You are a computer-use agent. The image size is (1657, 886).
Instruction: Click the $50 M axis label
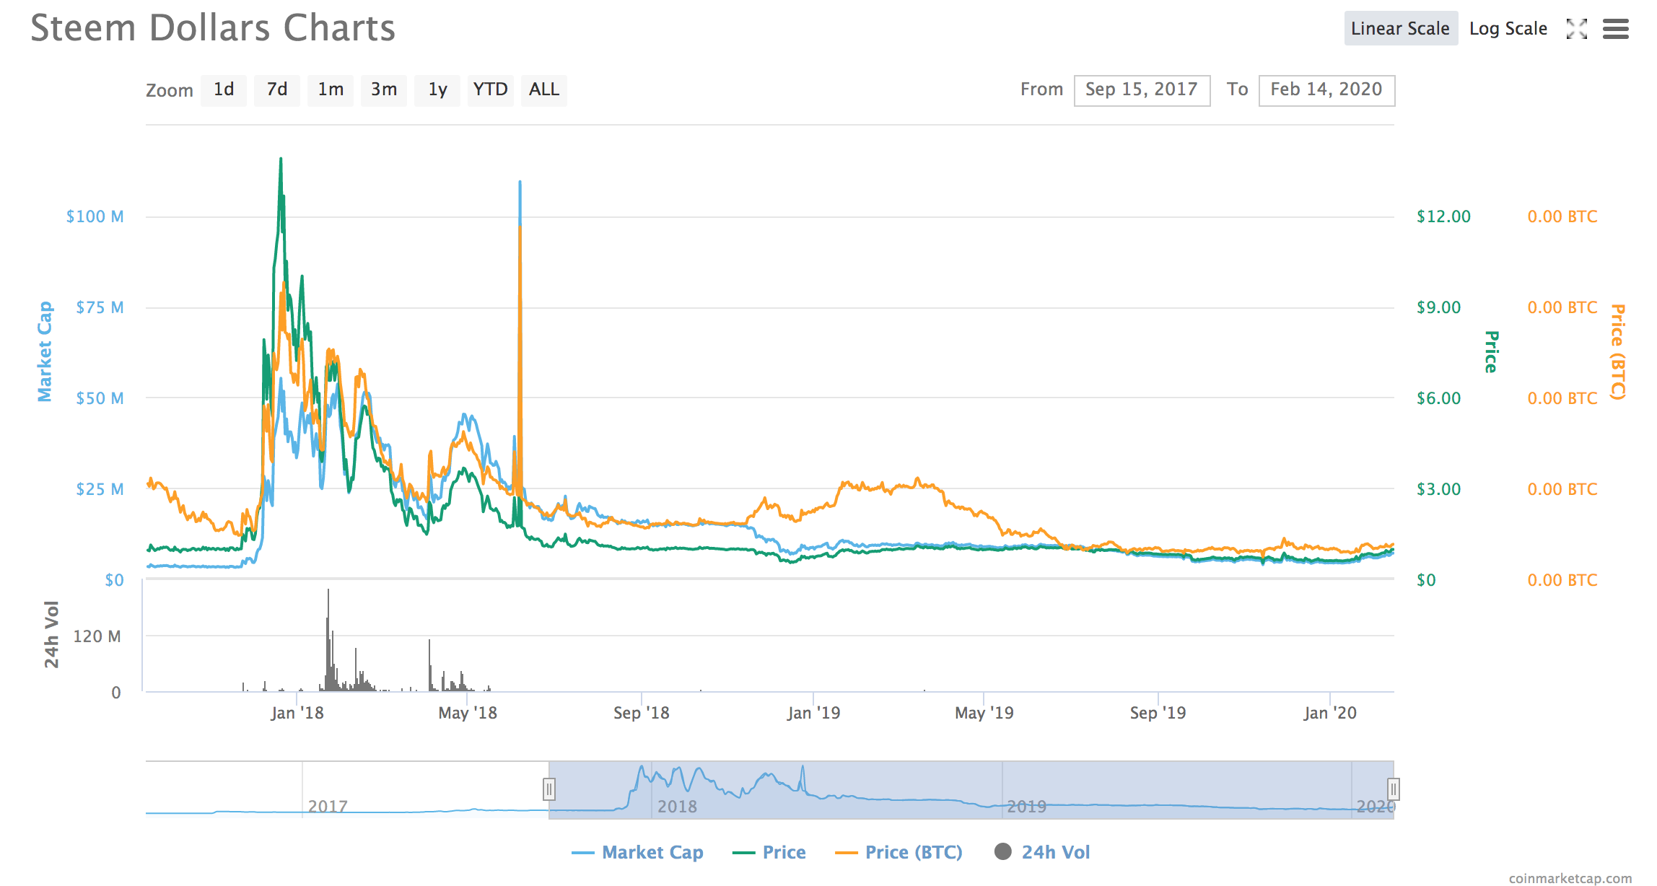coord(100,398)
